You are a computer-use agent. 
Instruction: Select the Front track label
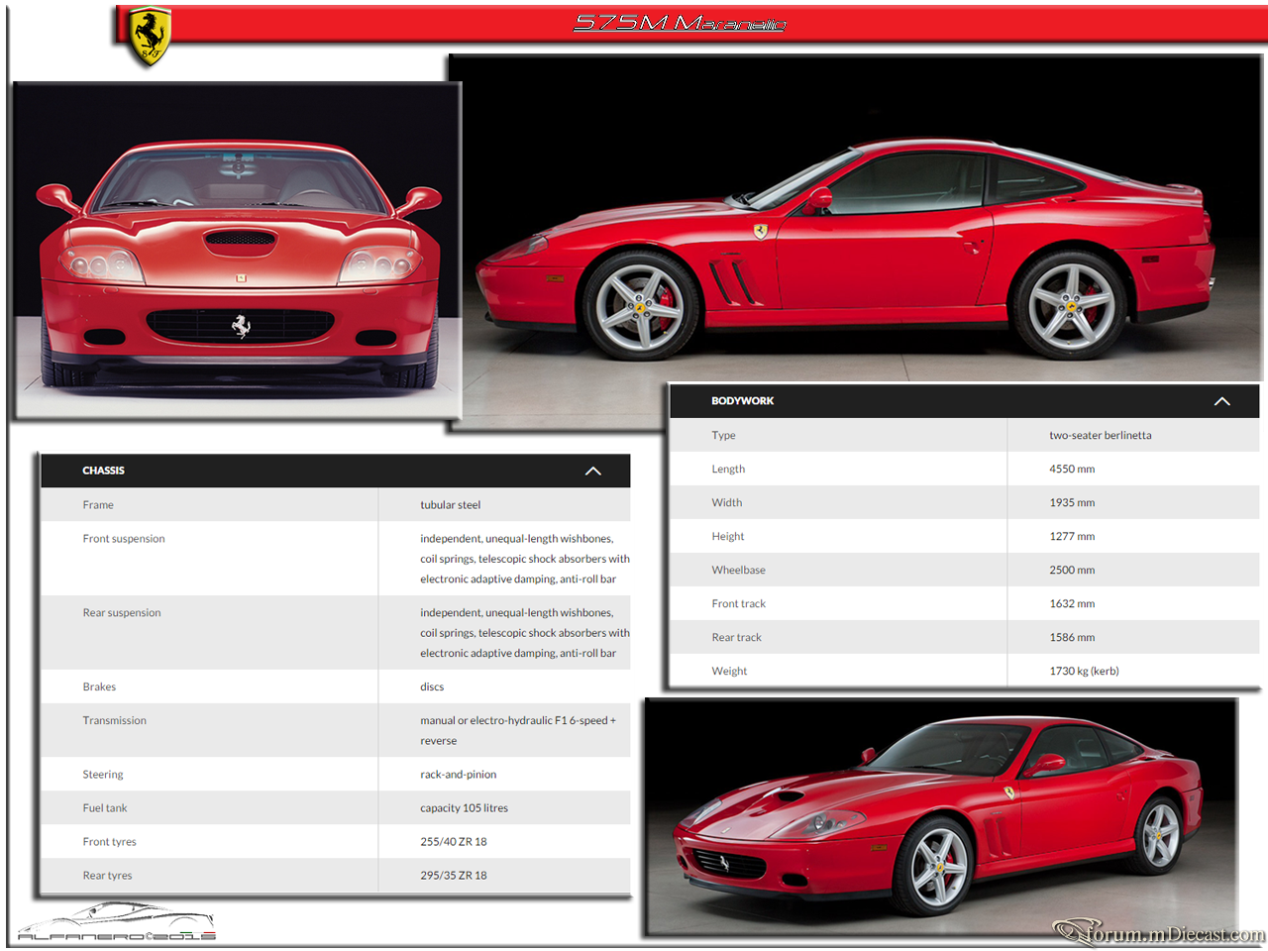[739, 604]
